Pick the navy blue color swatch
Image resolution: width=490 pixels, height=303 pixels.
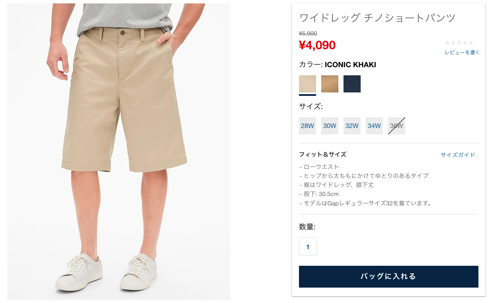point(352,84)
